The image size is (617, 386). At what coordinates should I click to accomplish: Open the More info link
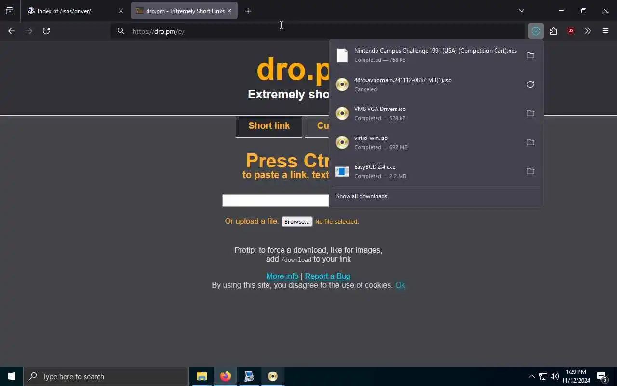tap(282, 276)
